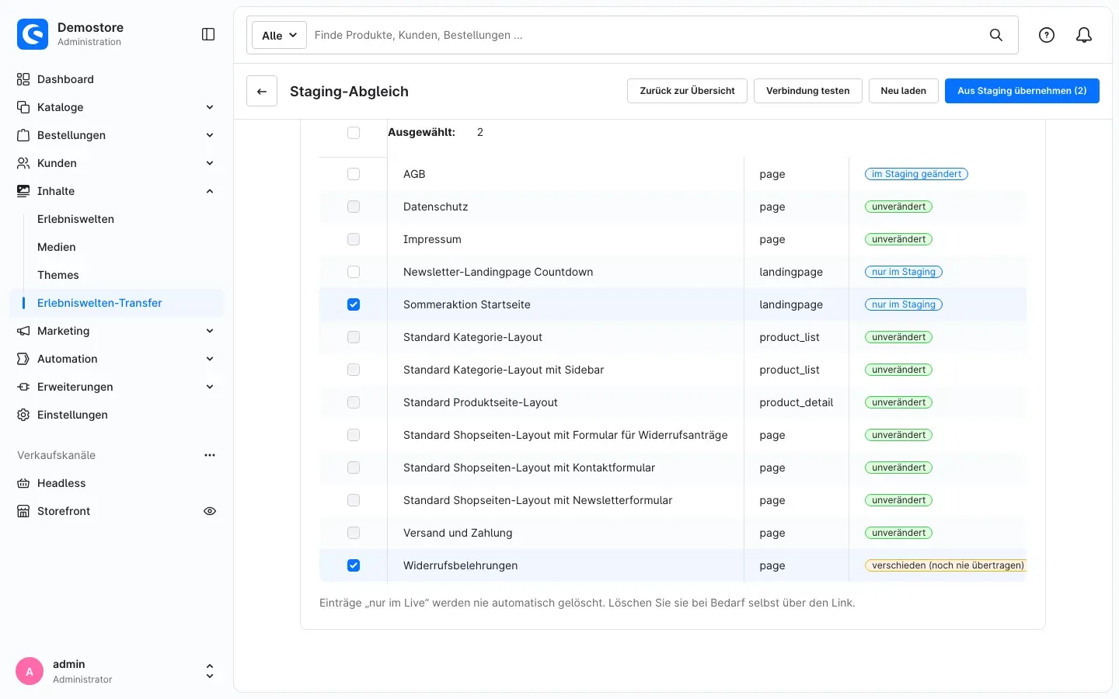Collapse the Inhalte menu chevron

[x=210, y=191]
